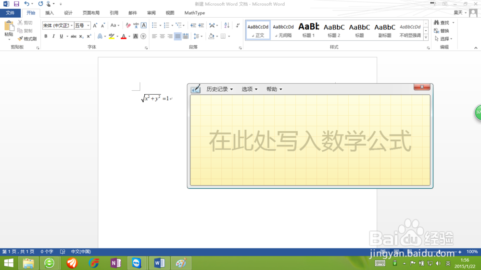
Task: Open Windows Start button
Action: point(9,263)
